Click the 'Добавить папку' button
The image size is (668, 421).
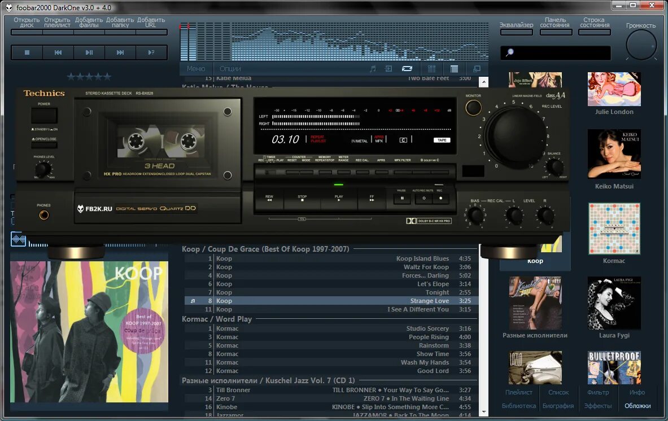(120, 25)
